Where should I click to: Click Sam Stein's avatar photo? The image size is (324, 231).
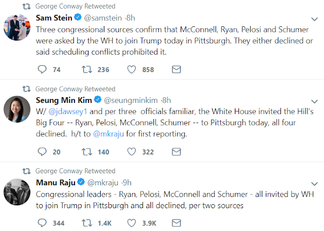(x=17, y=27)
